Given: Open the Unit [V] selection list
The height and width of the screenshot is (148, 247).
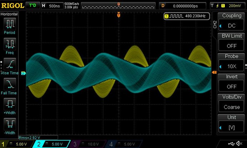Looking at the screenshot, I should coord(232,127).
